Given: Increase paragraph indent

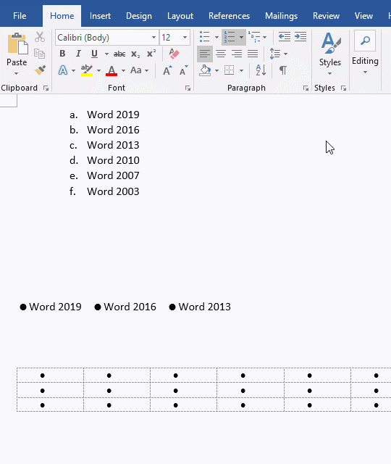Looking at the screenshot, I should tap(300, 37).
